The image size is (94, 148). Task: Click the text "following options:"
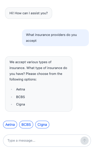pyautogui.click(x=23, y=79)
